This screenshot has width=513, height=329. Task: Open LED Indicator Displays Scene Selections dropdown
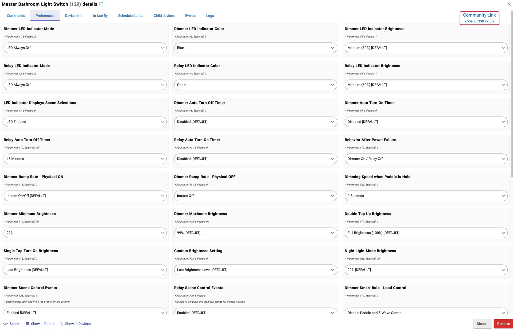(85, 122)
